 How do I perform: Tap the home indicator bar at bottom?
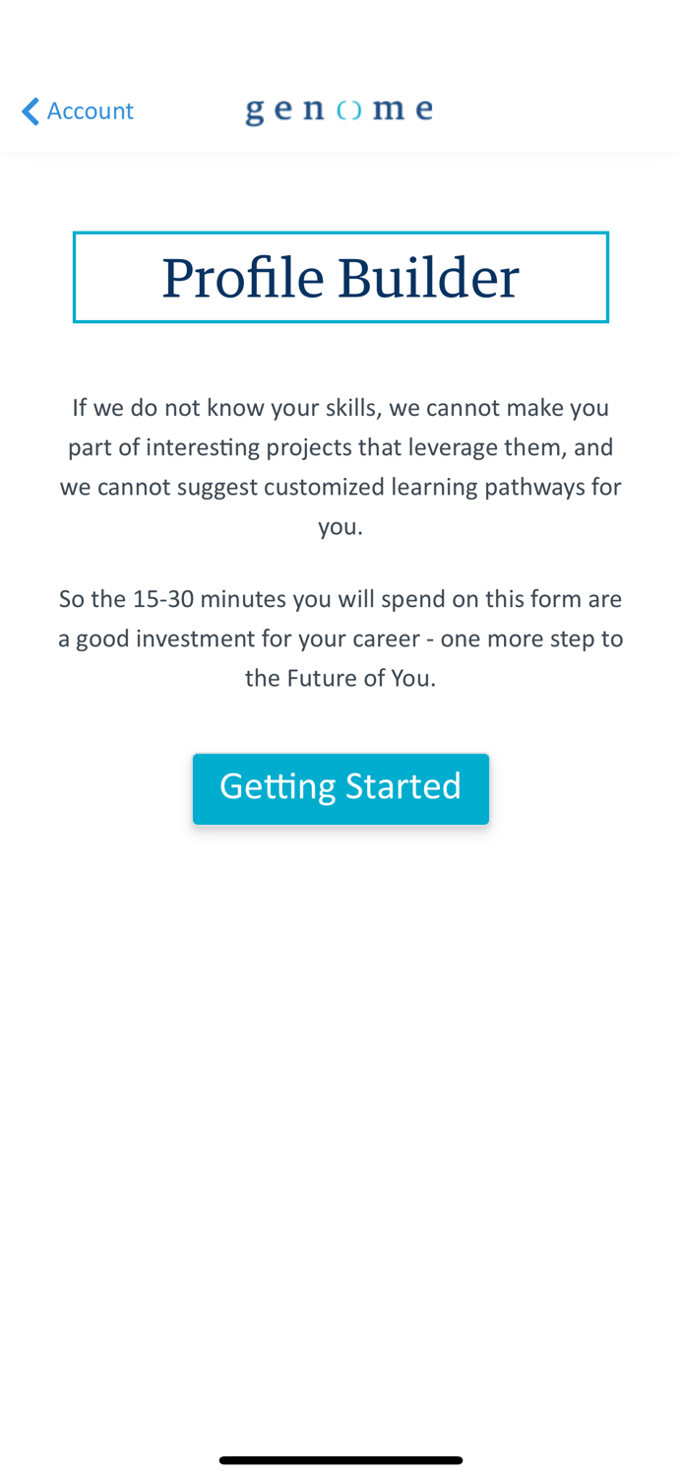coord(340,1458)
